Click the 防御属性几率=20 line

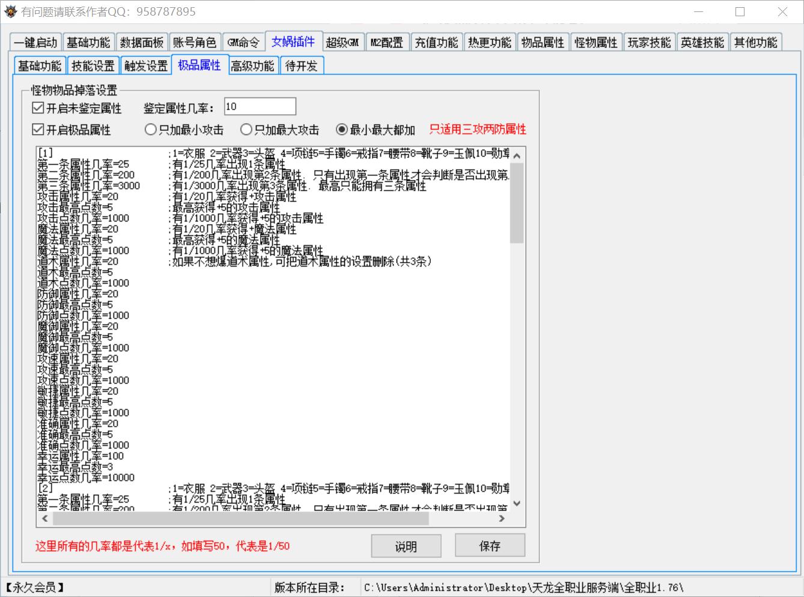78,294
